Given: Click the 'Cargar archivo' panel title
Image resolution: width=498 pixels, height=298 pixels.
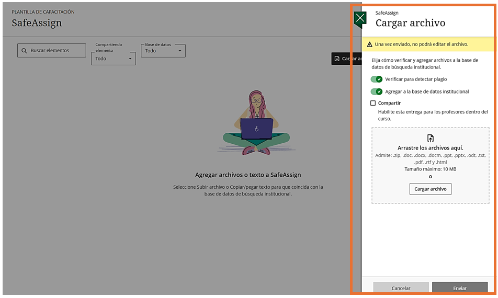Looking at the screenshot, I should 410,23.
